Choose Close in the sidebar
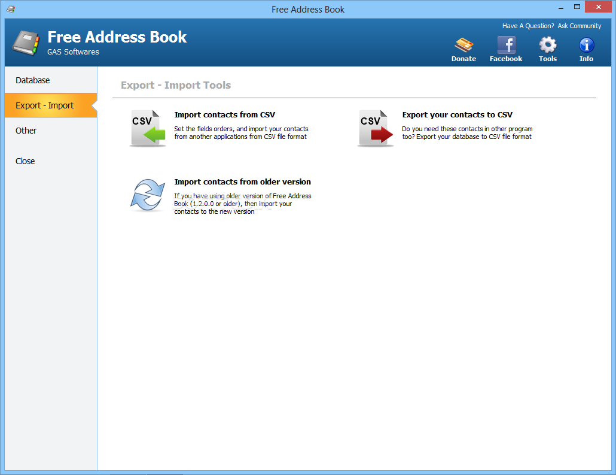The image size is (616, 475). tap(51, 161)
